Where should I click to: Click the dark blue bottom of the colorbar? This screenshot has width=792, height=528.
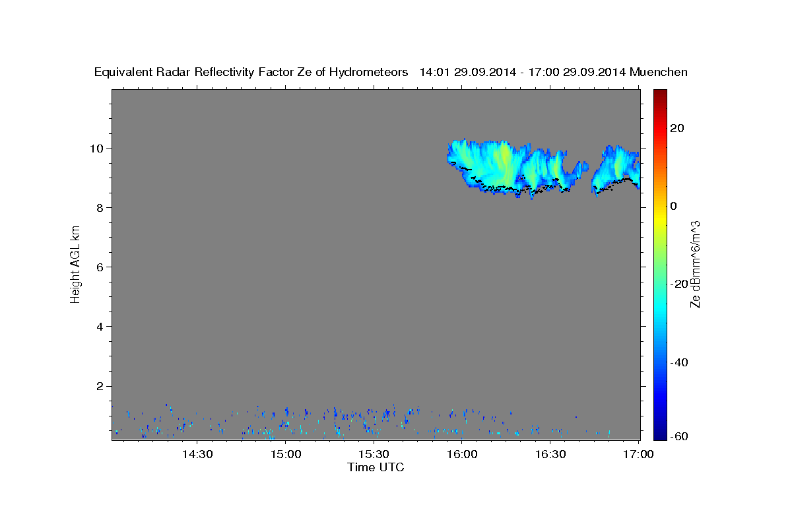660,432
